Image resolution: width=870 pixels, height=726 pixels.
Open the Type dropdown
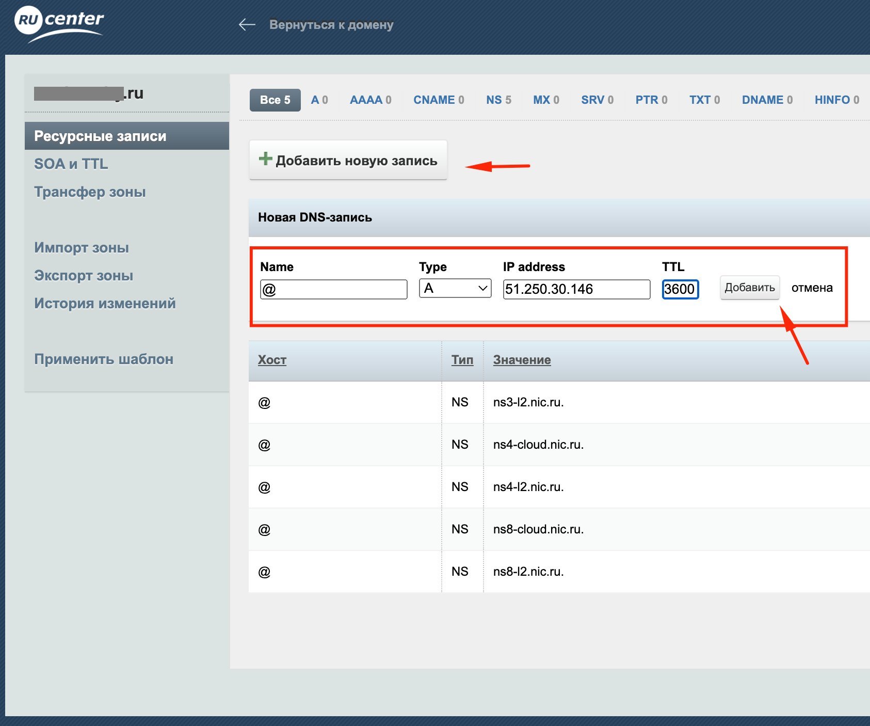click(x=455, y=288)
